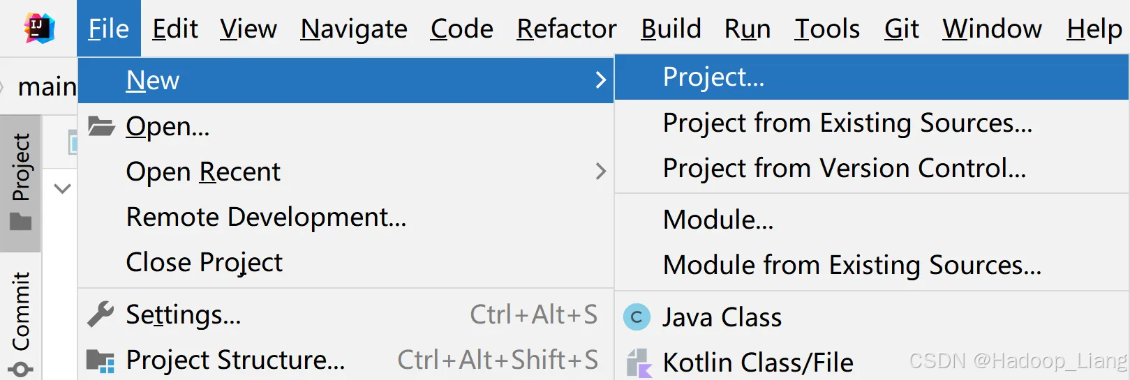1130x380 pixels.
Task: Open the Edit menu
Action: (x=175, y=29)
